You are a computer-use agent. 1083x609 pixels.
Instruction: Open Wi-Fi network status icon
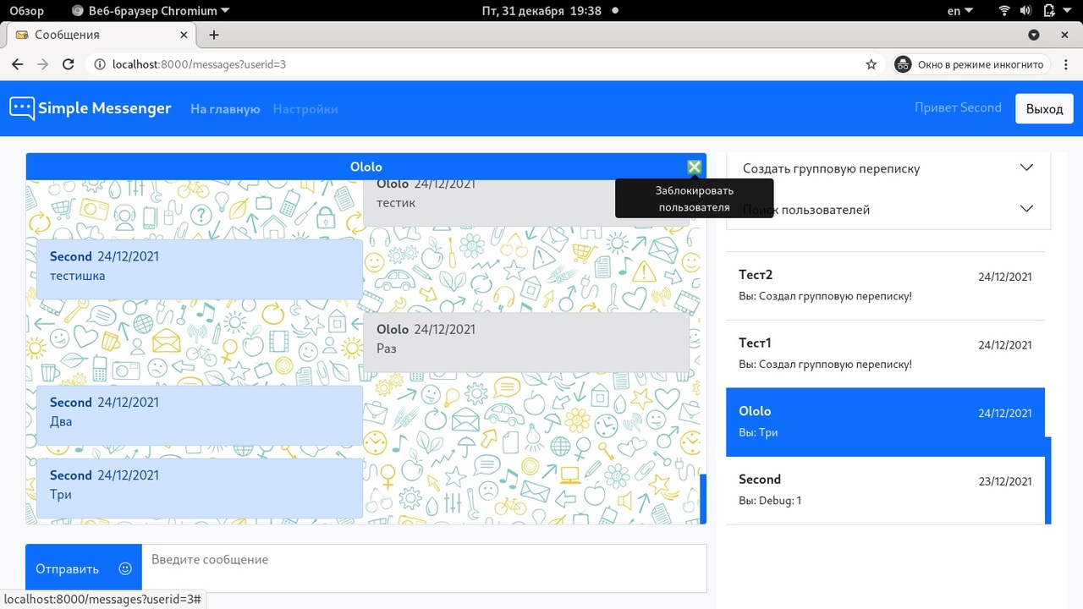click(1004, 11)
